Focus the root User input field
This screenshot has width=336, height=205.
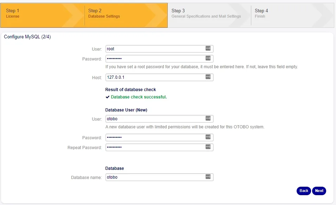tap(160, 49)
